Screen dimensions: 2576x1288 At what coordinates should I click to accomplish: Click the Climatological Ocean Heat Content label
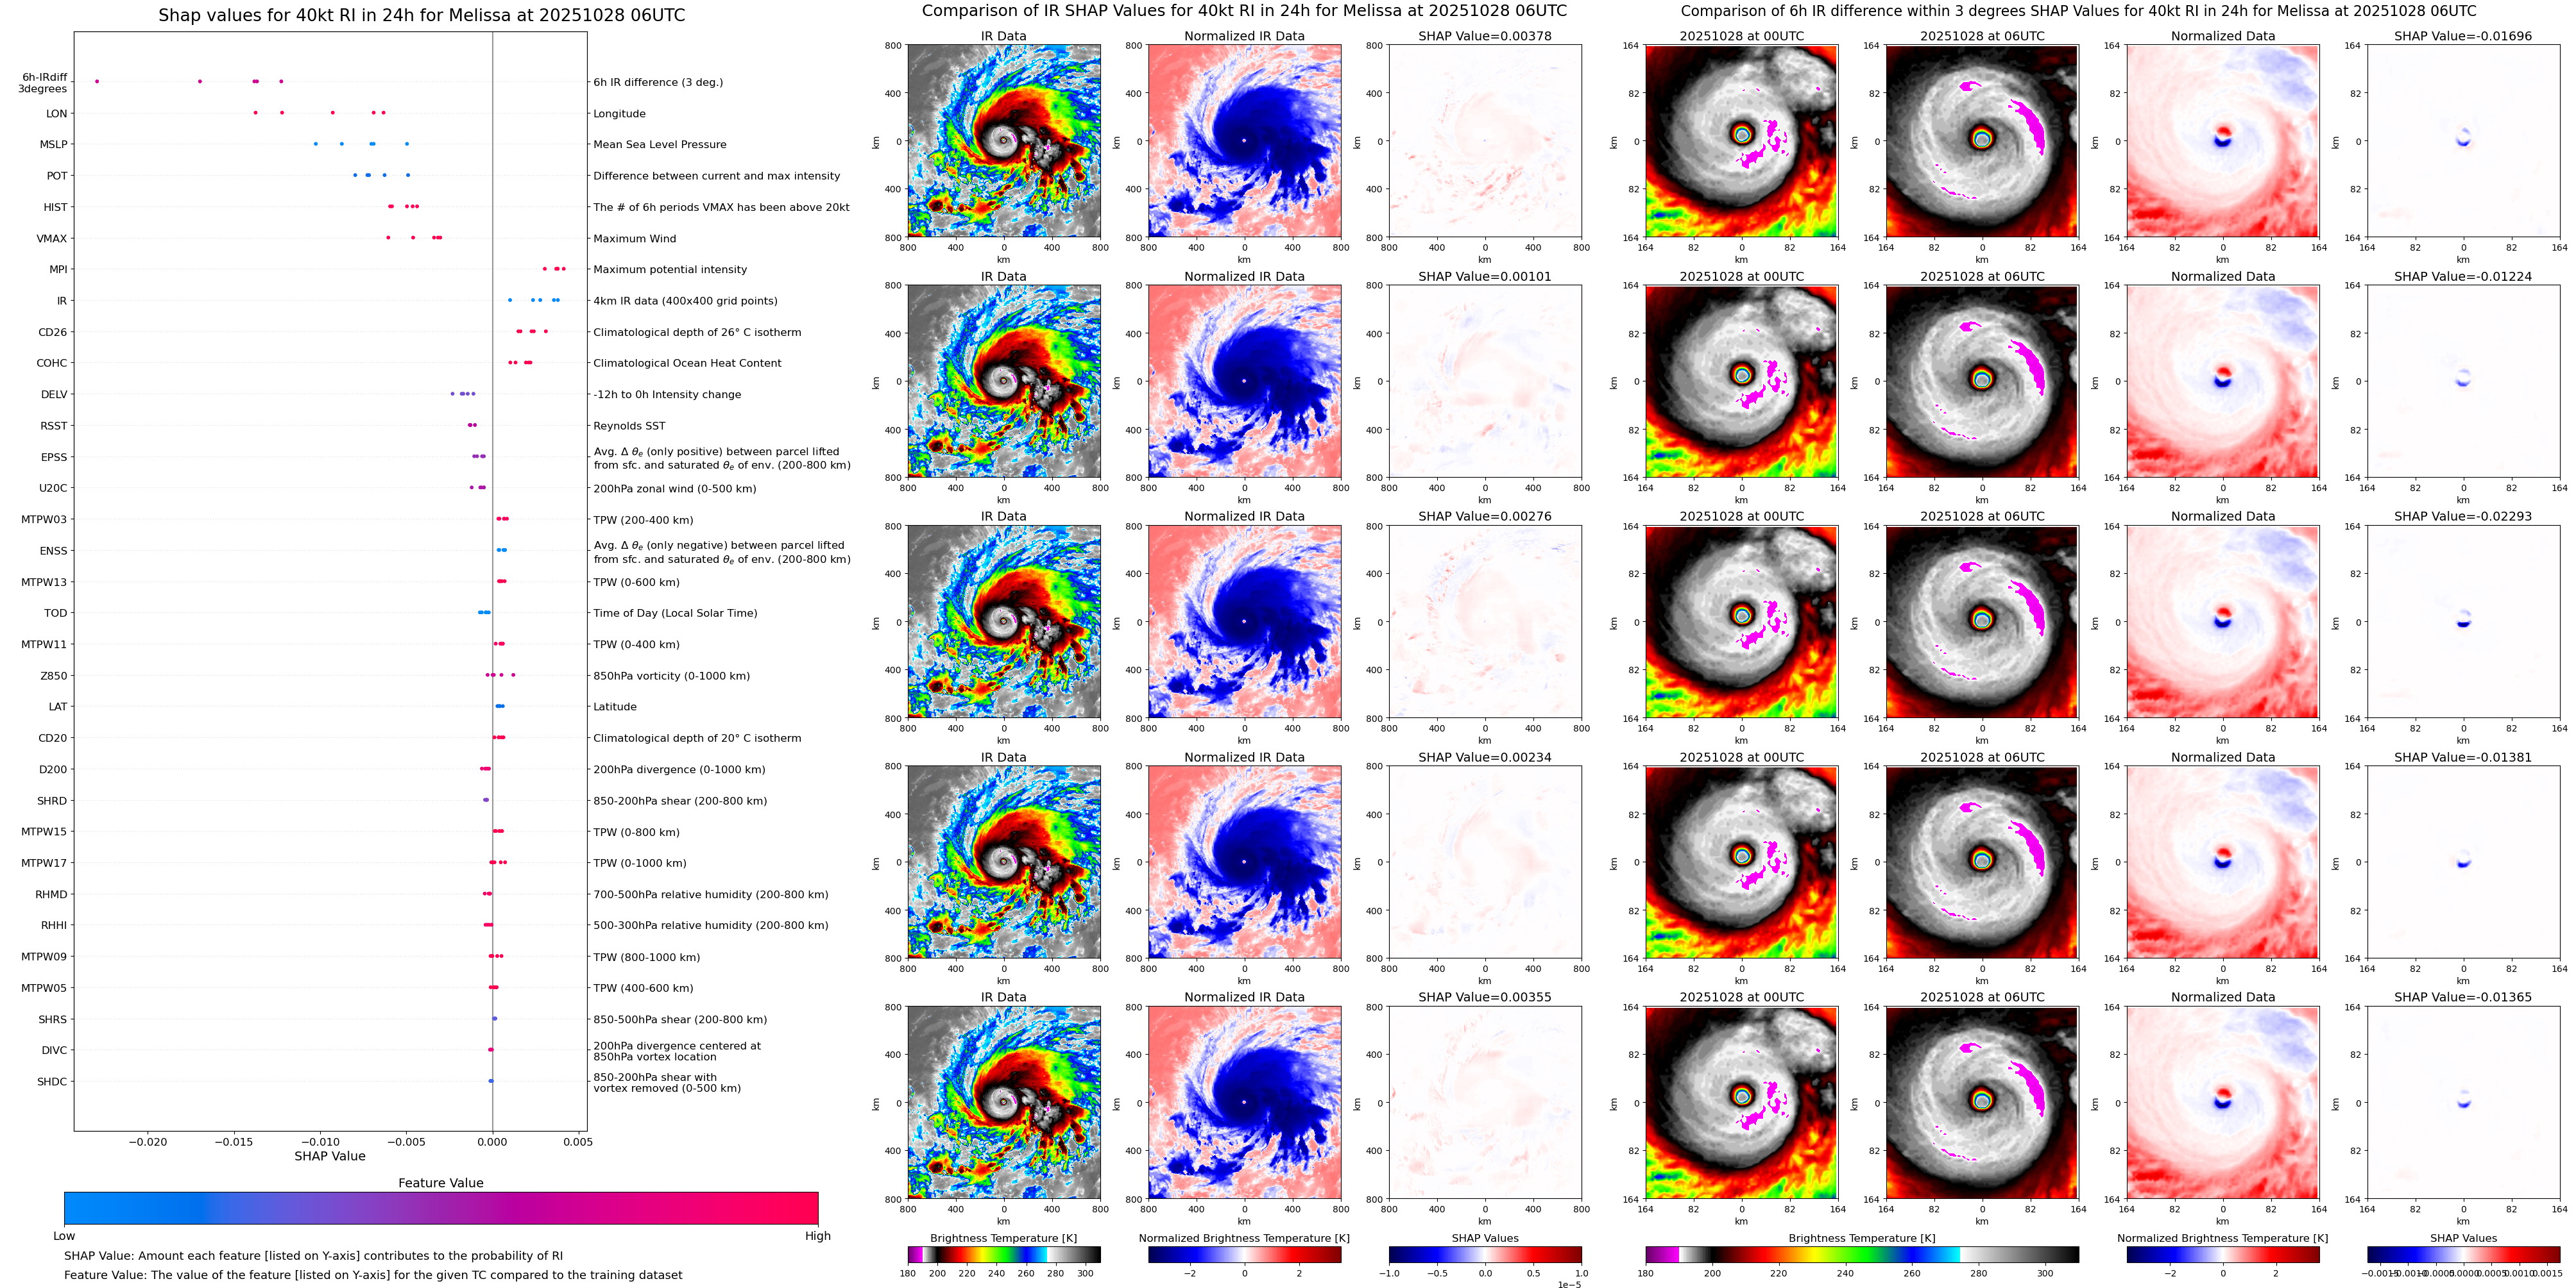click(687, 363)
